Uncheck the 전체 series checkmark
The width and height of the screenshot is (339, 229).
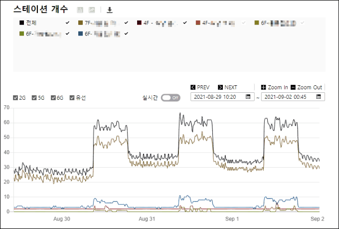tap(67, 22)
